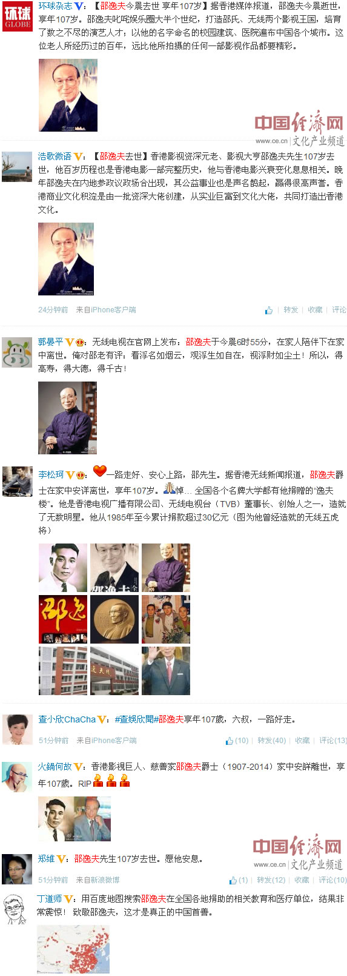Open 李松珂's profile avatar
347x976 pixels.
(x=18, y=482)
